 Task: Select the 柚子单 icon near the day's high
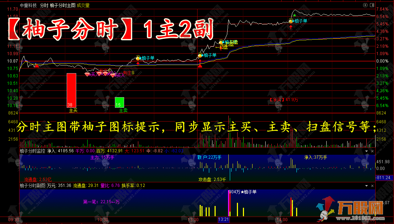point(290,21)
